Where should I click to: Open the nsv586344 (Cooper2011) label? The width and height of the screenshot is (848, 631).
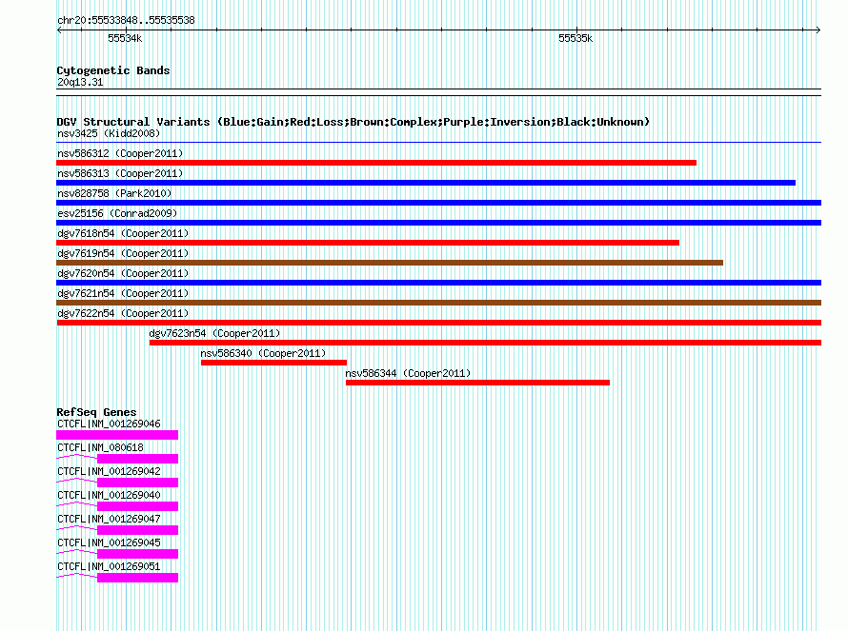(x=409, y=373)
